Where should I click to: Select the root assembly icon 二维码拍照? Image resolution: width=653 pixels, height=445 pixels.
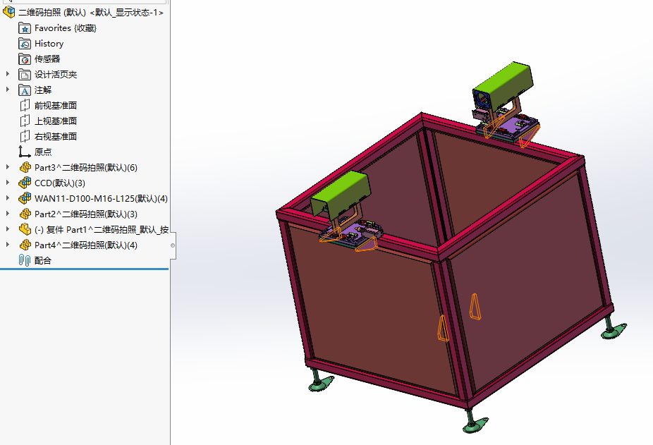click(8, 12)
